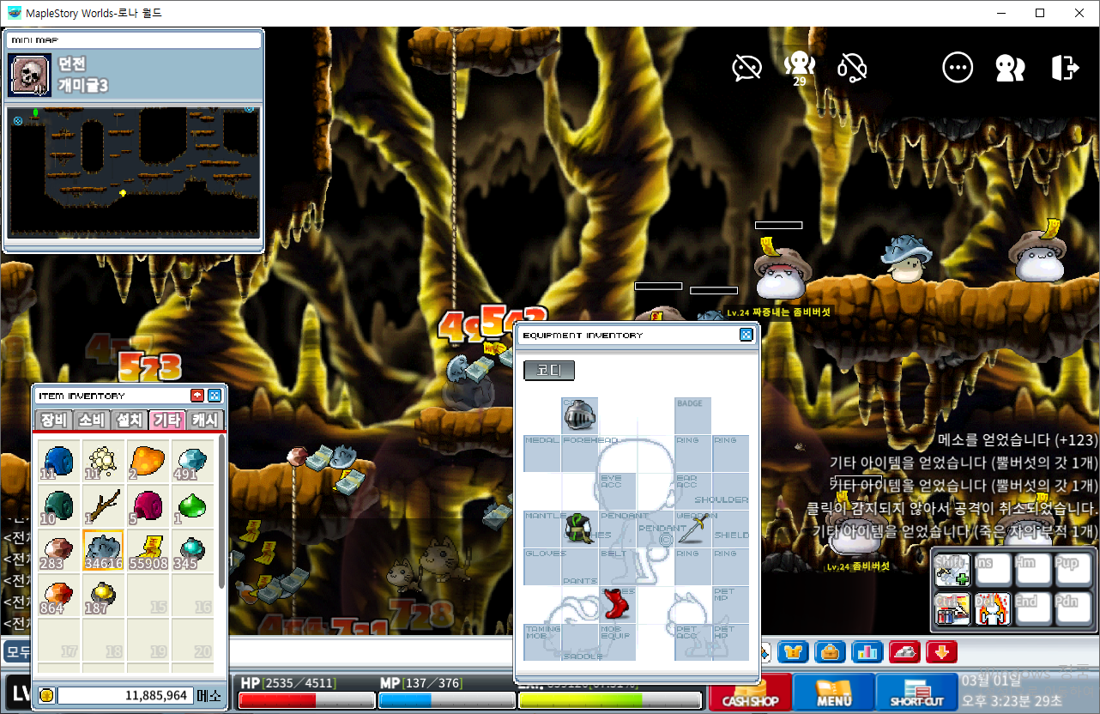Minimize the MapleStory Worlds window
Screen dimensions: 1100x714
click(1000, 13)
